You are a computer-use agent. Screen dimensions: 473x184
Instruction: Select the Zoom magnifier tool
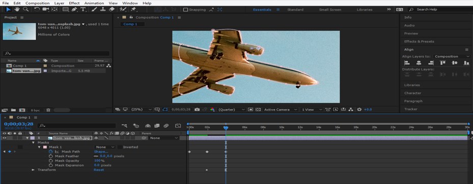(25, 9)
